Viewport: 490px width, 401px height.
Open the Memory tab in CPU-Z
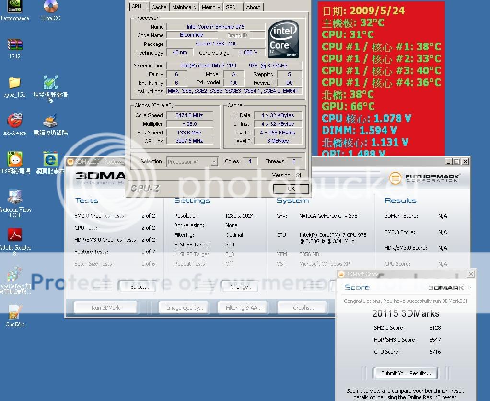[211, 7]
